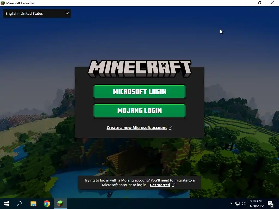Click the Mojang Login button
Viewport: 279px width, 209px height.
139,110
